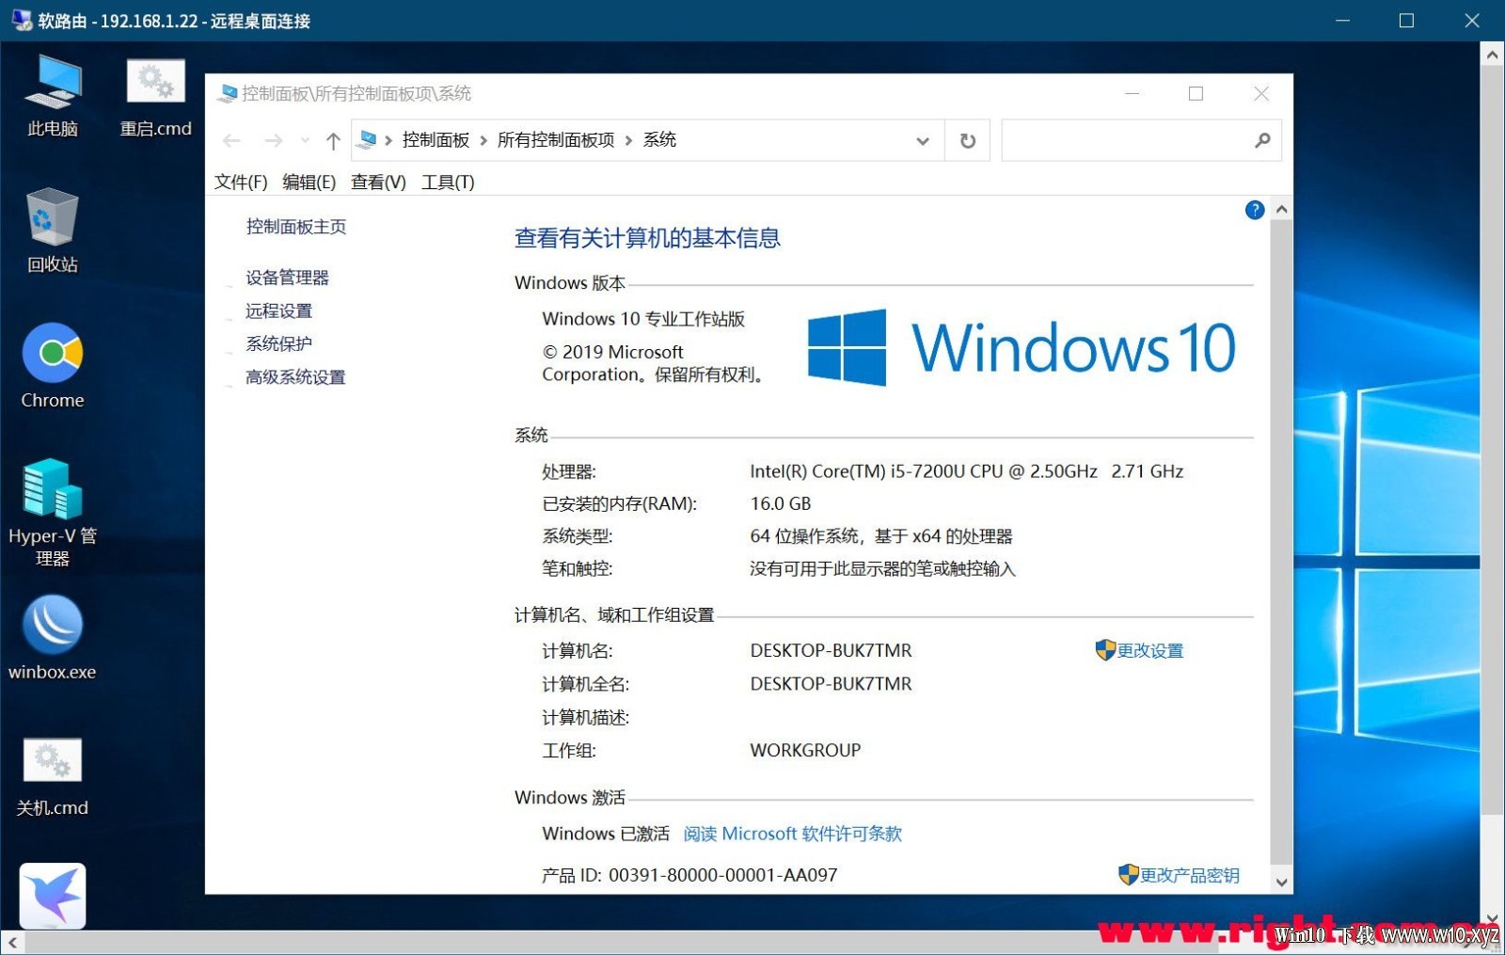Click the blue help question mark icon
Viewport: 1505px width, 955px height.
point(1255,210)
